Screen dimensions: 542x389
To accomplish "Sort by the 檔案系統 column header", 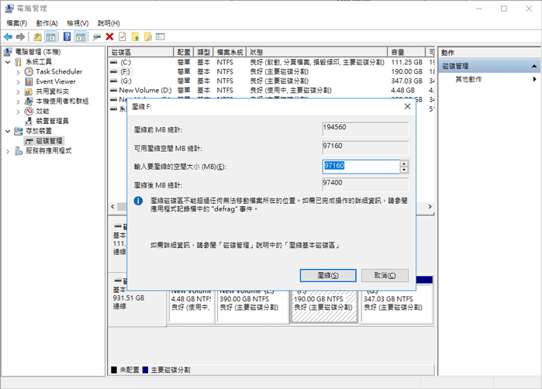I will point(230,52).
